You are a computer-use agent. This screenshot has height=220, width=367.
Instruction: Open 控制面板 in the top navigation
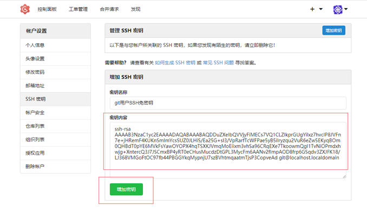[x=47, y=9]
